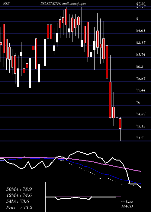Select the 84.61 price level label
Viewport: 151px width, 212px height.
(x=141, y=30)
